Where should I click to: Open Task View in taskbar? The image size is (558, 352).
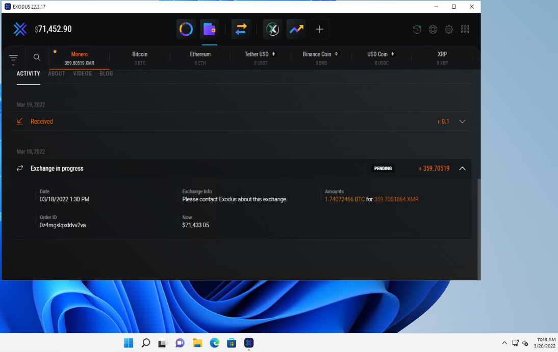coord(163,343)
